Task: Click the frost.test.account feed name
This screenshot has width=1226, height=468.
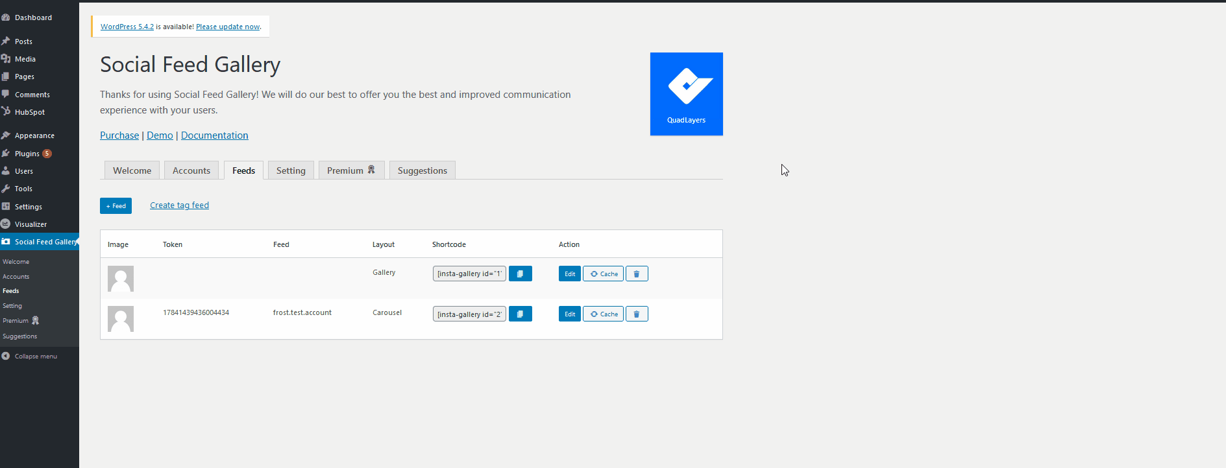Action: pos(302,312)
